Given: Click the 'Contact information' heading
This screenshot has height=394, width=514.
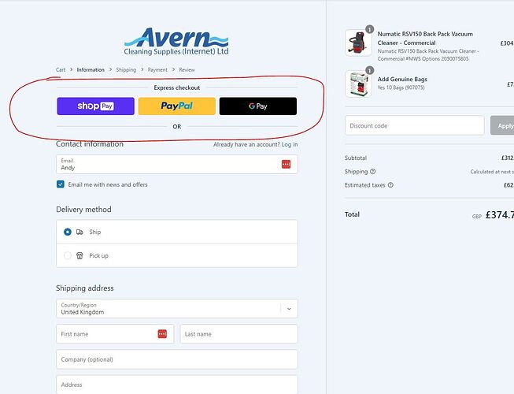Looking at the screenshot, I should coord(90,144).
